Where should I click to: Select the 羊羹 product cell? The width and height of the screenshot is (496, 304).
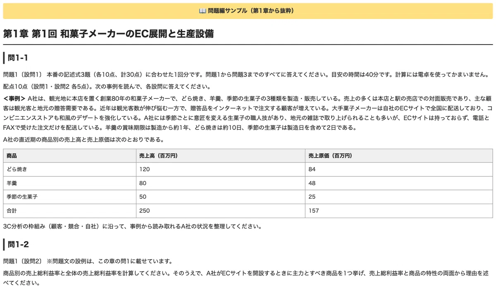coord(69,183)
